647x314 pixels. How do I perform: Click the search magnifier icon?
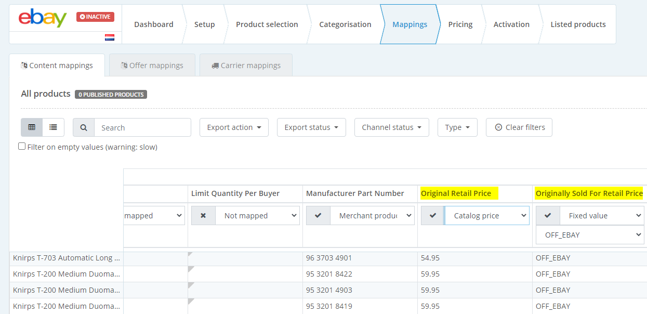pyautogui.click(x=84, y=127)
